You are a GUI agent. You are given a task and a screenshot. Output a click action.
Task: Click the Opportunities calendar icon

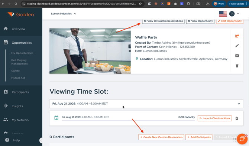click(x=6, y=42)
